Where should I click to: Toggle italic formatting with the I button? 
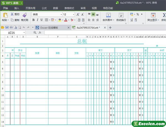(x=37, y=20)
